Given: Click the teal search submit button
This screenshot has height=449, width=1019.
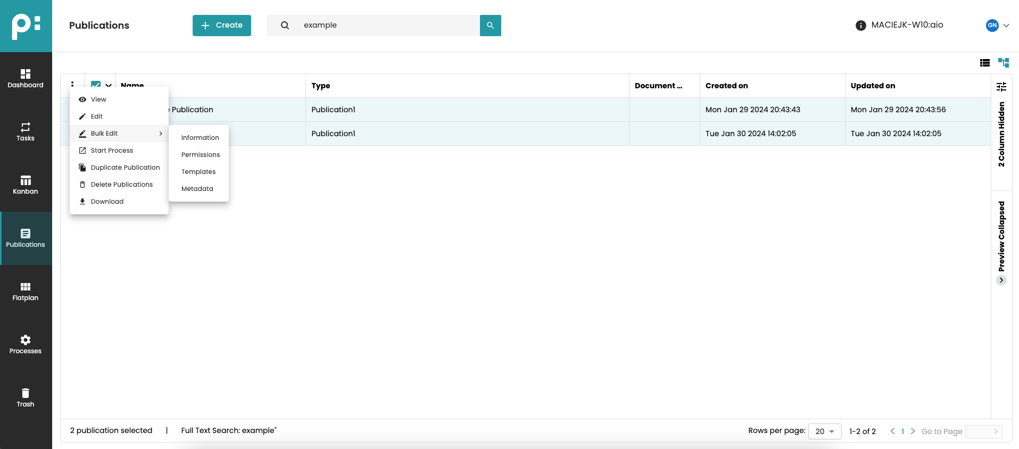Looking at the screenshot, I should (490, 26).
